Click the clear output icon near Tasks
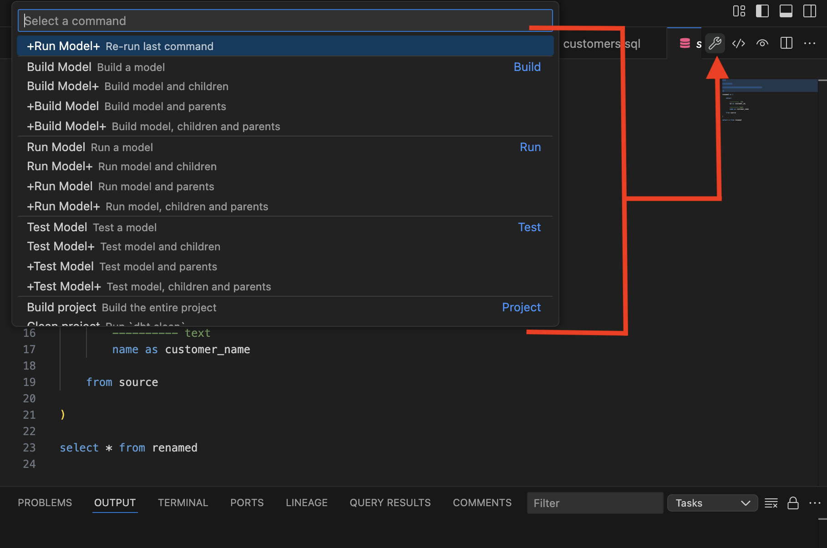The height and width of the screenshot is (548, 827). [771, 503]
